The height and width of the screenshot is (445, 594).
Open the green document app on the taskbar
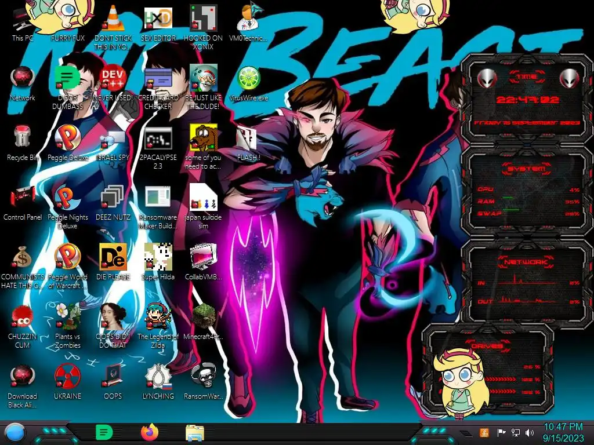(x=104, y=432)
